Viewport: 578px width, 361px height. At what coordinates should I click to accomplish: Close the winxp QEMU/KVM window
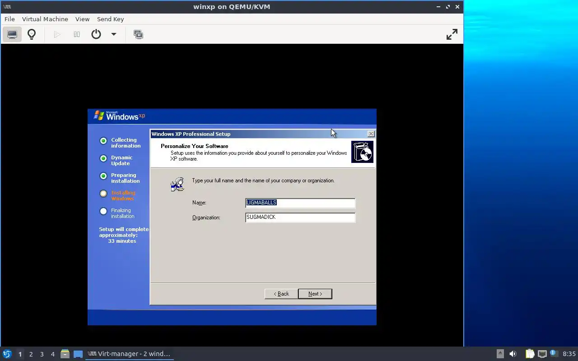coord(458,7)
